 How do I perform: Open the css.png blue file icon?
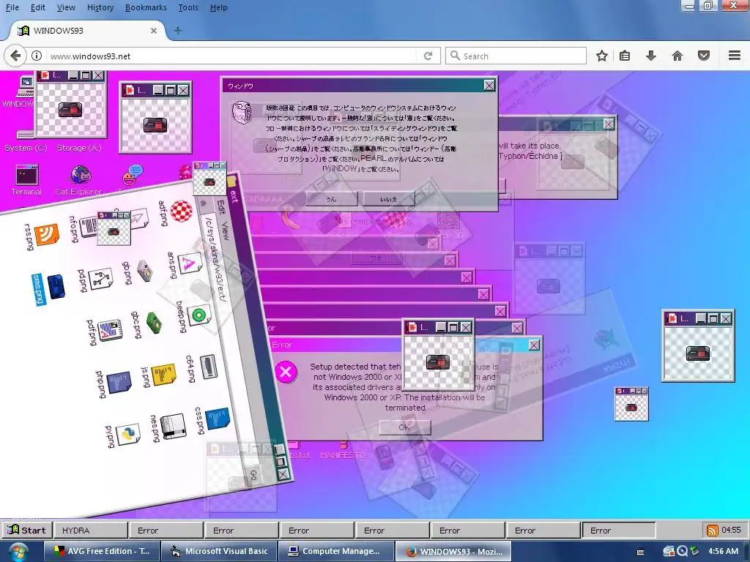coord(218,419)
